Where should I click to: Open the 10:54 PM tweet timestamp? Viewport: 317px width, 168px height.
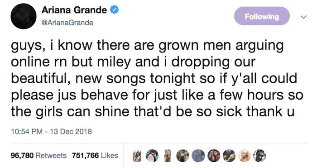tap(26, 132)
